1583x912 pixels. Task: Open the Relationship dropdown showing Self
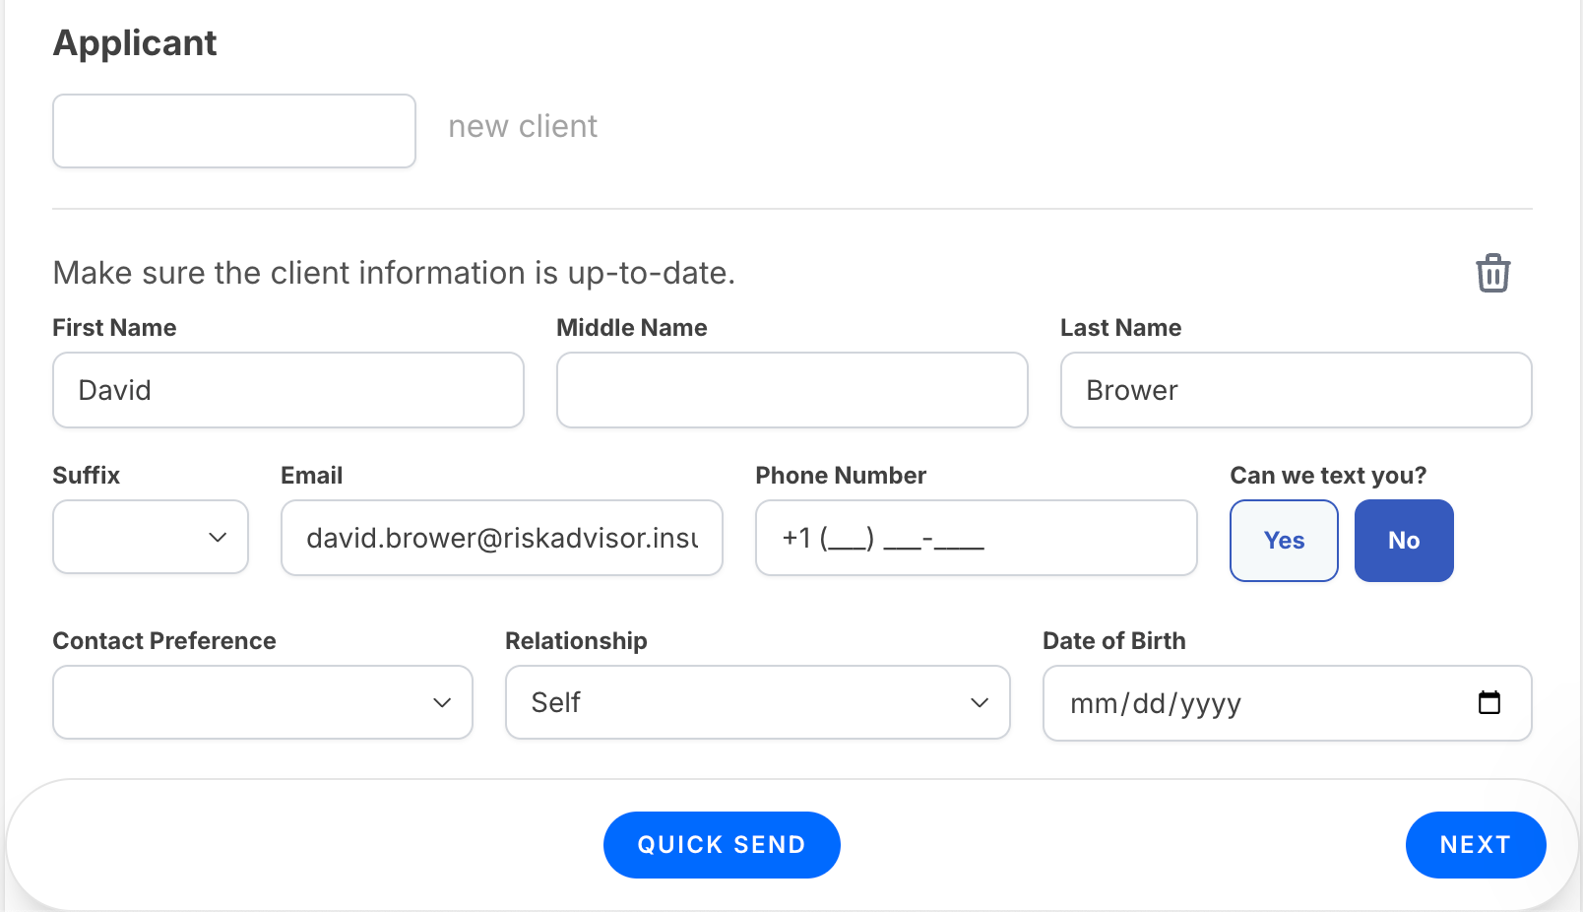click(758, 702)
